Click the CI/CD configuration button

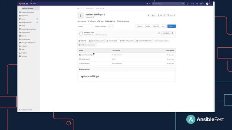tap(96, 41)
